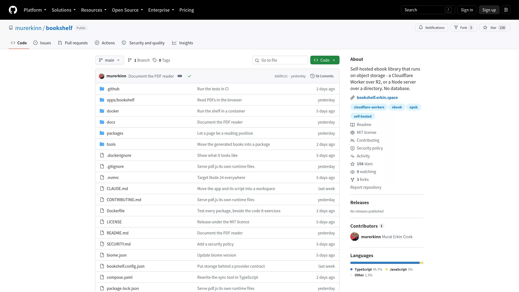Open the tools folder
This screenshot has width=519, height=292.
click(111, 144)
